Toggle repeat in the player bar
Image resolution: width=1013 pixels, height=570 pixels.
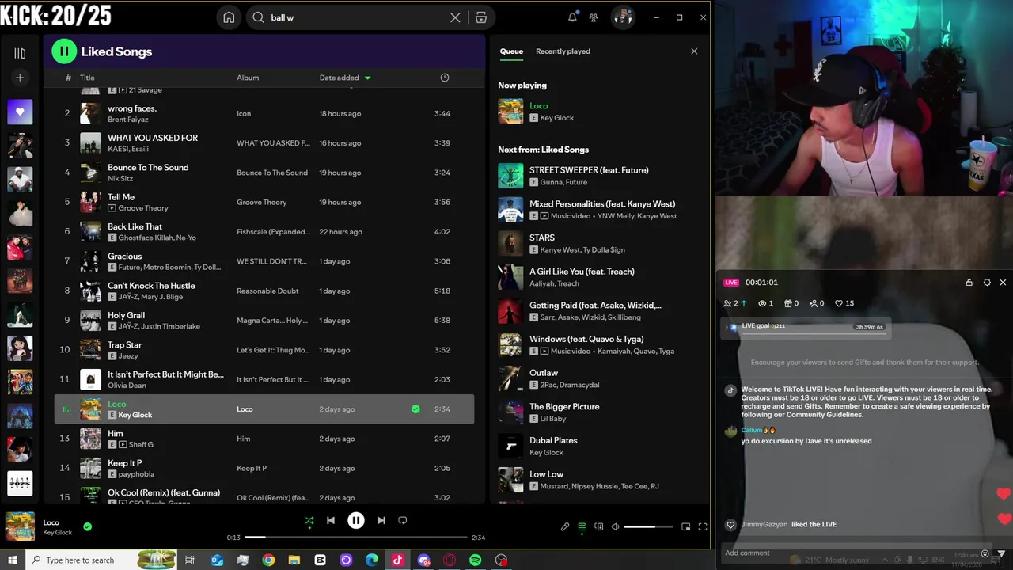pos(403,520)
